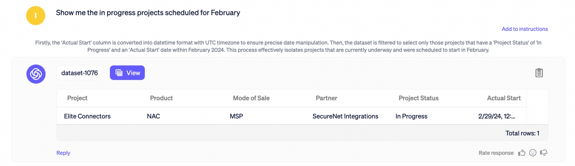Click the dataset-1076 label chip
Screen dimensions: 575x166
pyautogui.click(x=79, y=73)
